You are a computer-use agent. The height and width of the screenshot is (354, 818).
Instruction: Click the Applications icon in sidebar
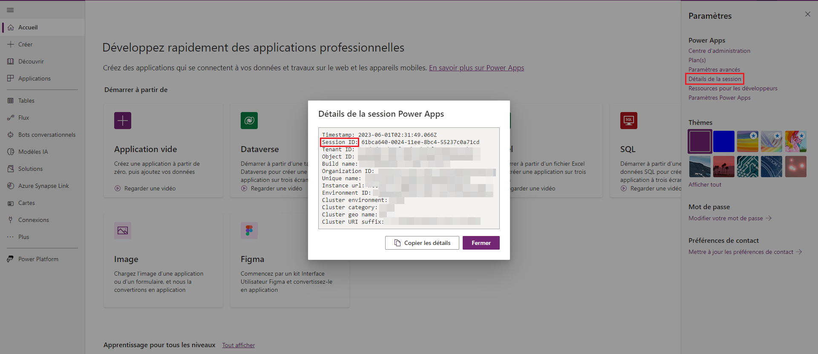[x=11, y=78]
